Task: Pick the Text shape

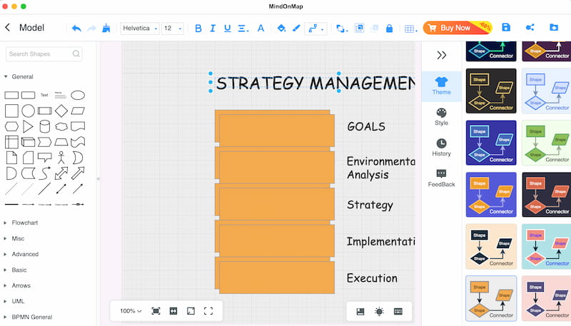Action: coord(44,96)
